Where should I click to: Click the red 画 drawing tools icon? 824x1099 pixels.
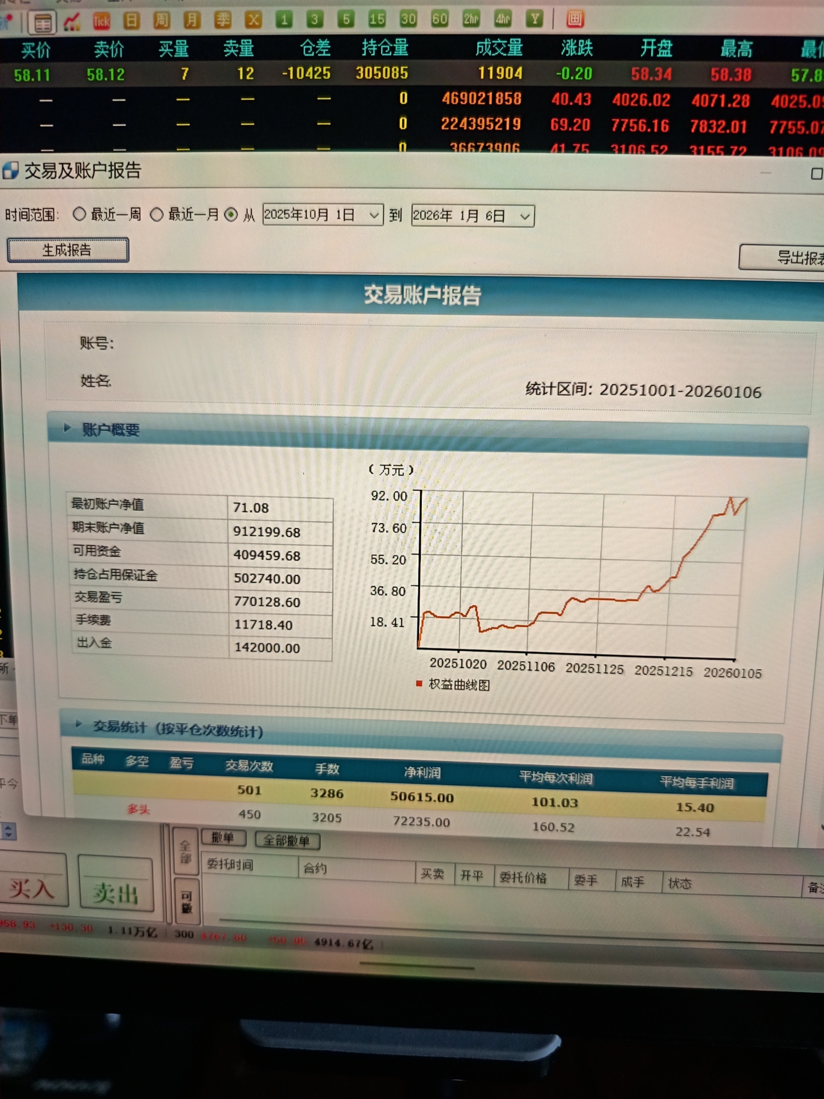pos(575,19)
